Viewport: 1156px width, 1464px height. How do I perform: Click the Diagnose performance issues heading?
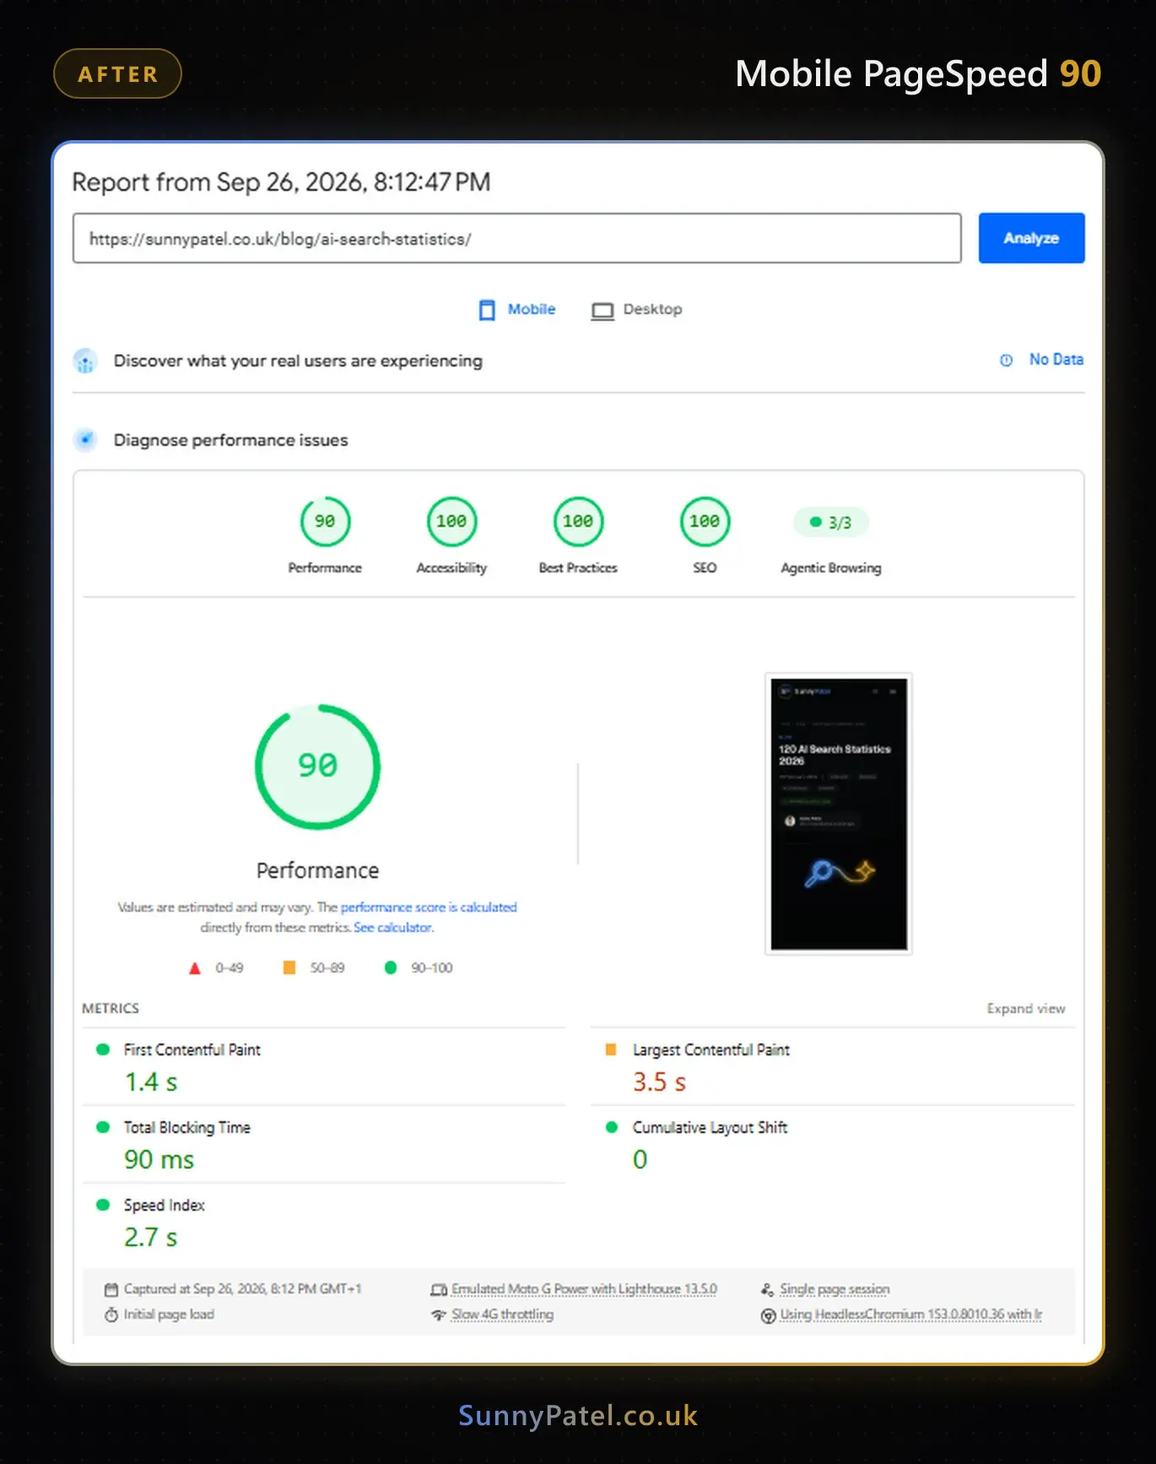click(230, 440)
